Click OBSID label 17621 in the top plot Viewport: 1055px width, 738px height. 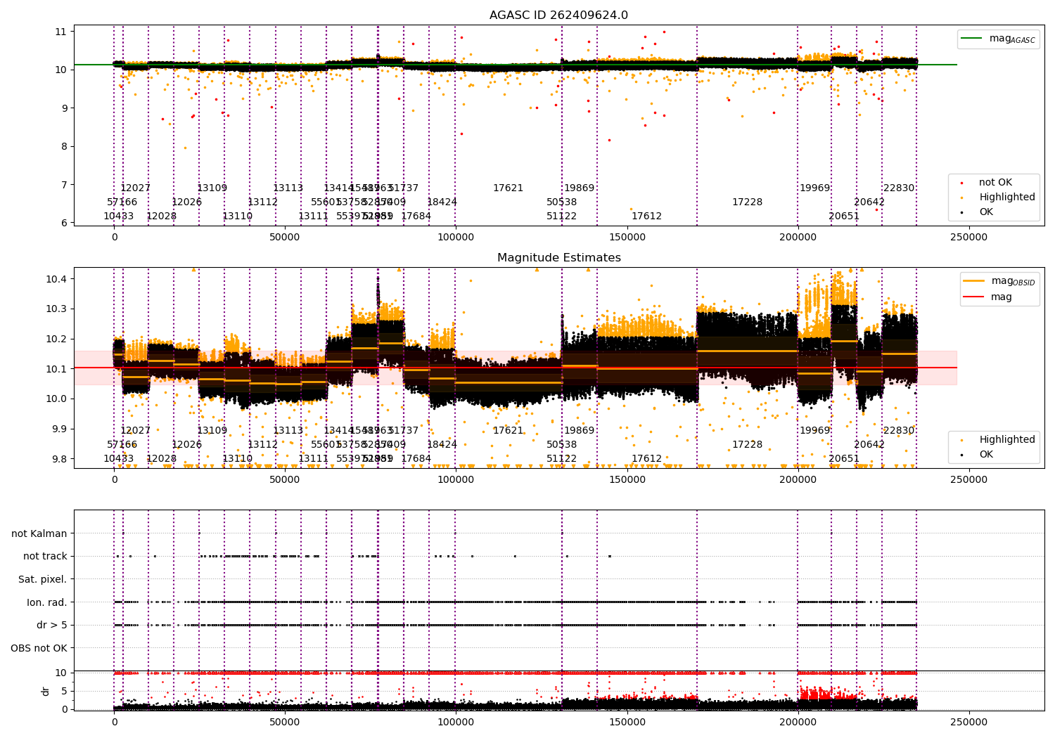click(x=508, y=188)
